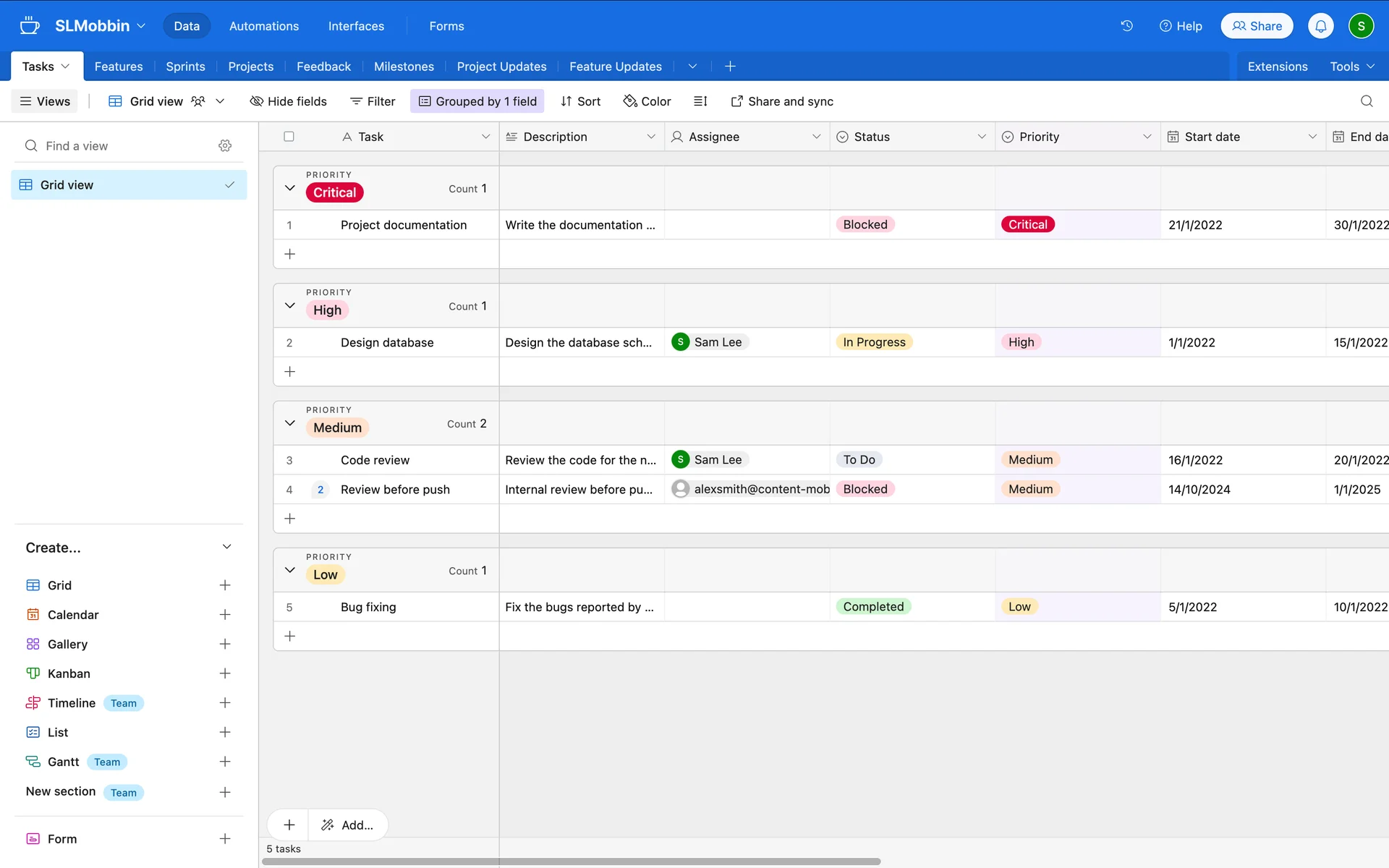Click the notifications bell icon
This screenshot has width=1389, height=868.
pyautogui.click(x=1320, y=26)
